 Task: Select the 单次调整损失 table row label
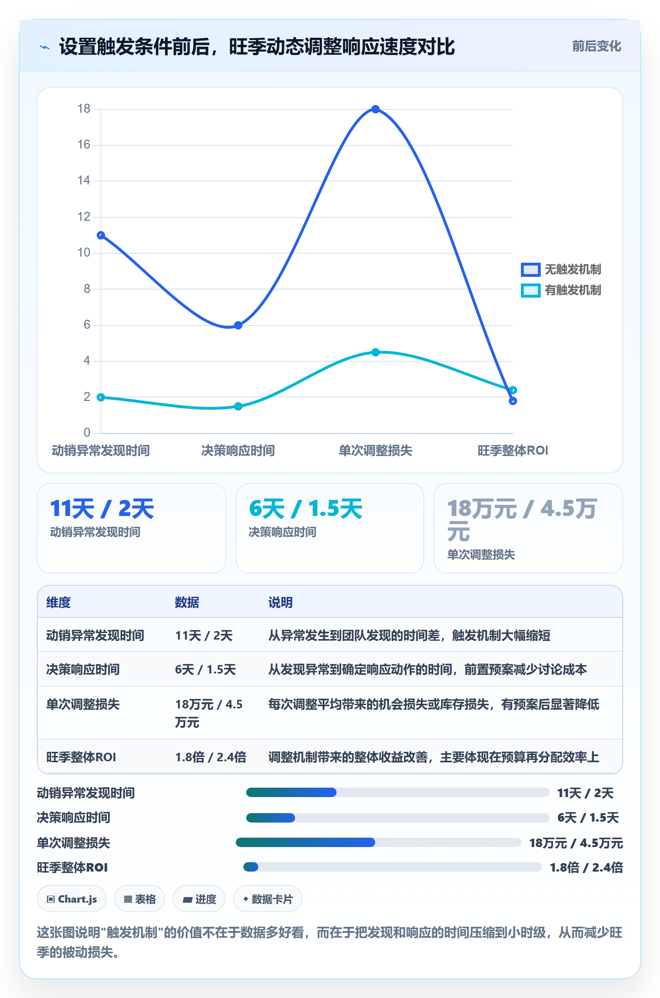coord(83,704)
